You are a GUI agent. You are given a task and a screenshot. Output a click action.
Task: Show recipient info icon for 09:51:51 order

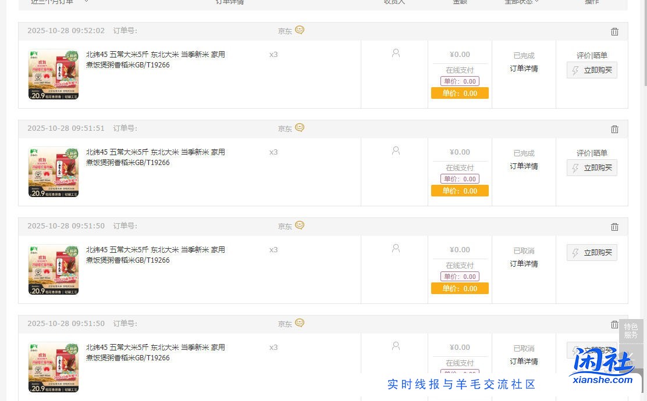[x=396, y=151]
